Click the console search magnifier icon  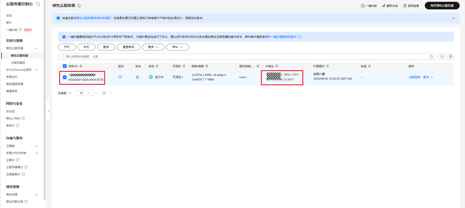point(38,4)
